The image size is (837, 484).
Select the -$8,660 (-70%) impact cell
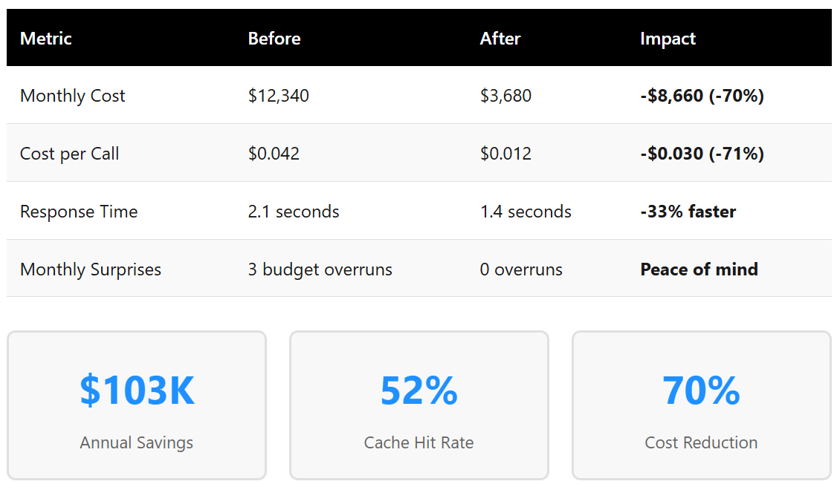click(x=702, y=96)
